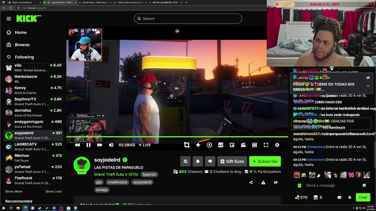Expand pinned message chevron

(x=368, y=86)
